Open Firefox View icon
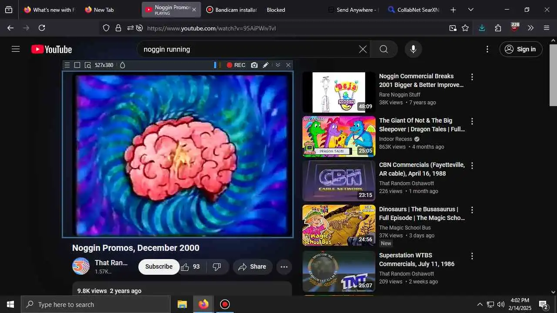 (x=9, y=10)
